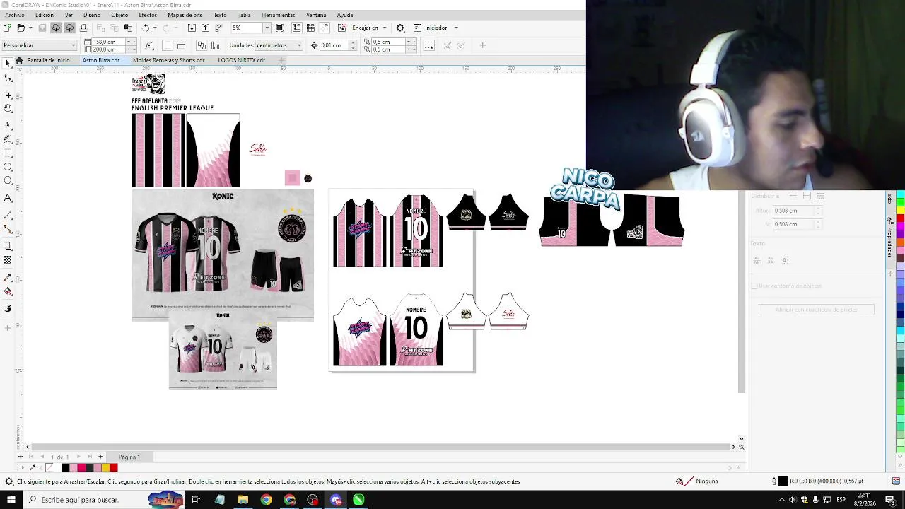
Task: Select the Smart Fill tool
Action: point(8,308)
